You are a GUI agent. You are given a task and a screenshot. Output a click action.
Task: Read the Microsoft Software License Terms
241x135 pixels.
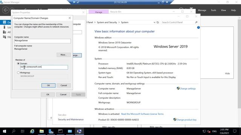coord(142,114)
